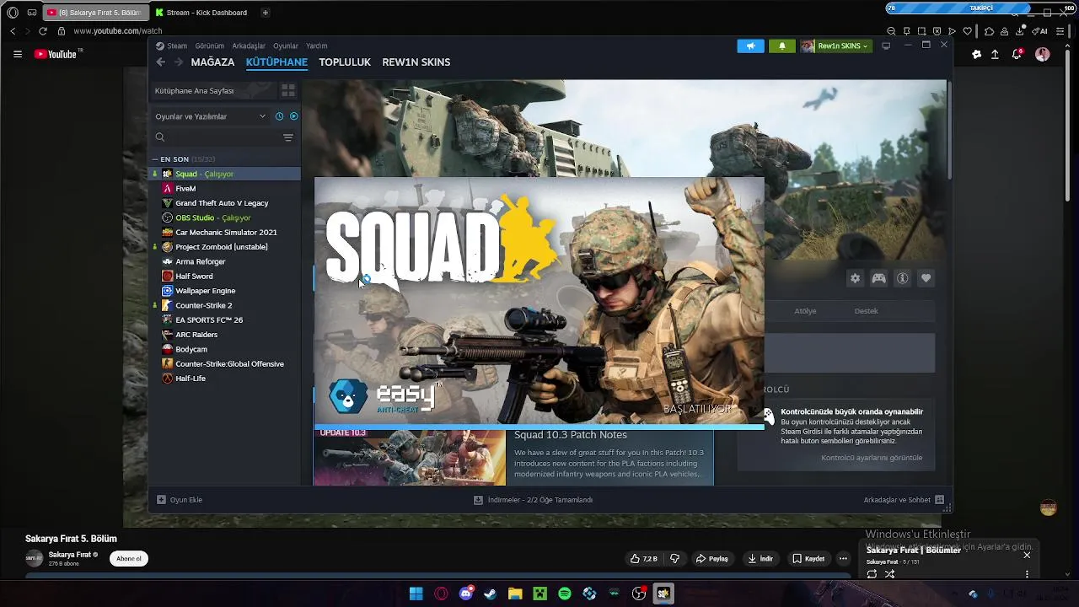Viewport: 1079px width, 607px height.
Task: Open Arkadaşlar ve Sohbet
Action: pos(904,500)
